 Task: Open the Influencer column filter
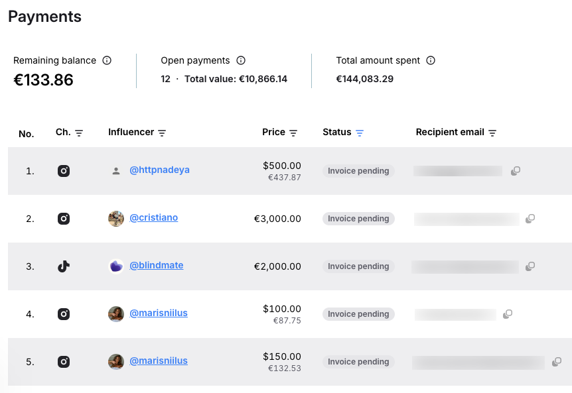click(162, 133)
